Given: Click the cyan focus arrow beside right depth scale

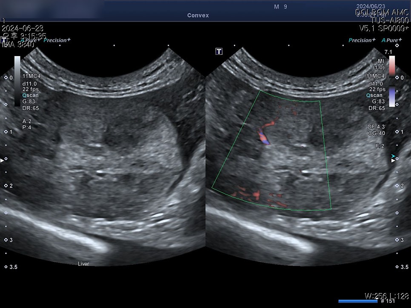Looking at the screenshot, I should pos(393,156).
